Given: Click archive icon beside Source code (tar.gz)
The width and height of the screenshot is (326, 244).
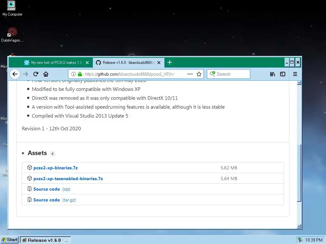Looking at the screenshot, I should [30, 200].
